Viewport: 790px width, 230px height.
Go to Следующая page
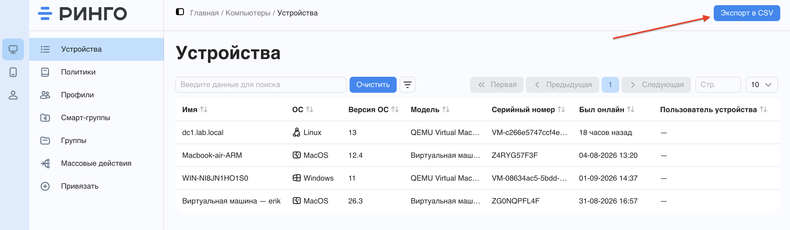(x=656, y=85)
